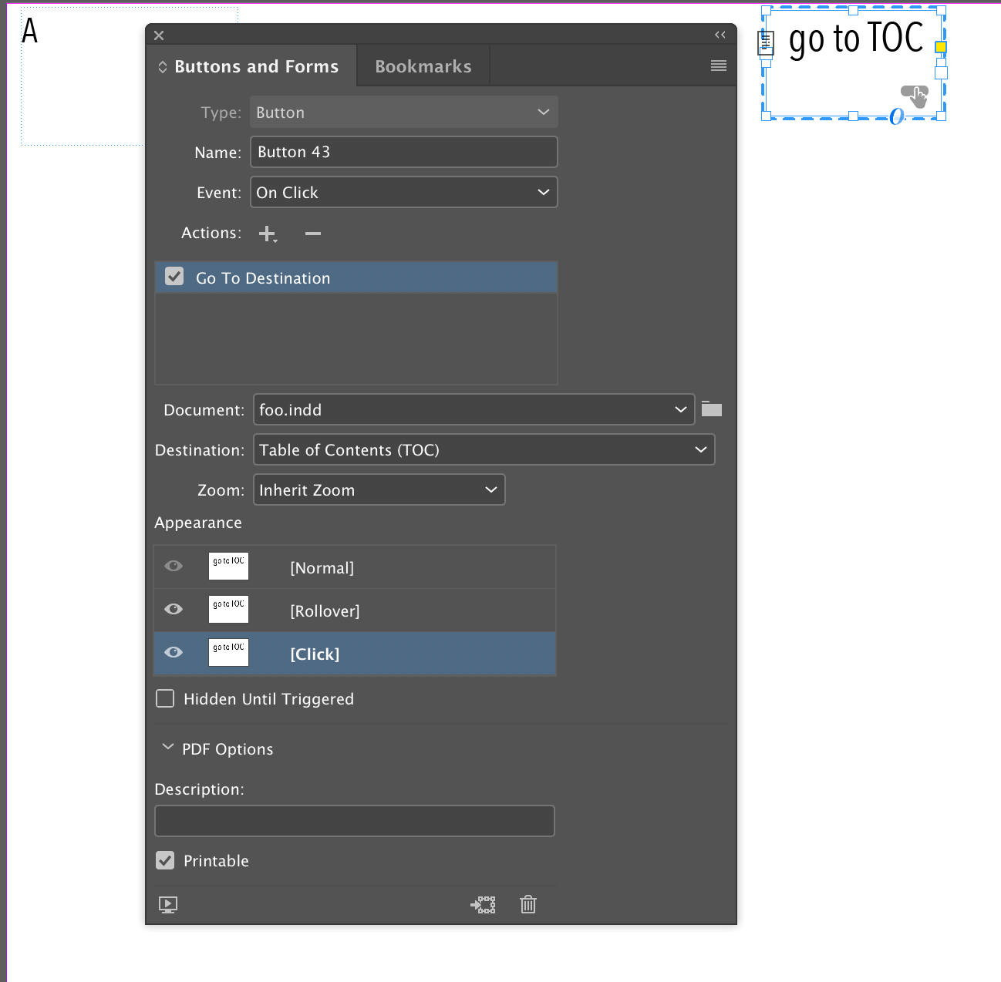The width and height of the screenshot is (1001, 982).
Task: Remove selected action with minus icon
Action: (x=312, y=234)
